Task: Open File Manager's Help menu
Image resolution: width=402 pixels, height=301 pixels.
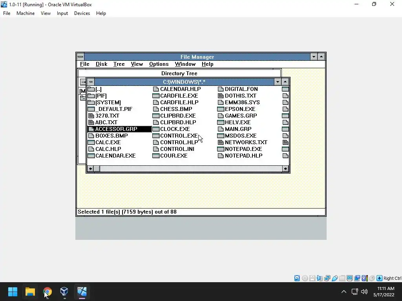Action: tap(207, 64)
